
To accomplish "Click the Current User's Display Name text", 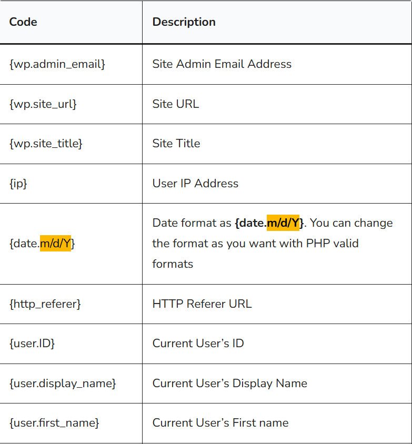I will click(x=229, y=384).
